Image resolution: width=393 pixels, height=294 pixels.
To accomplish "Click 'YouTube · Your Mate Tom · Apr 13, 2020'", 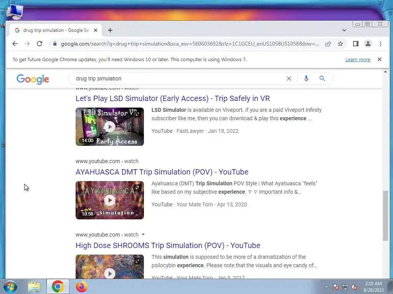I will click(x=199, y=204).
